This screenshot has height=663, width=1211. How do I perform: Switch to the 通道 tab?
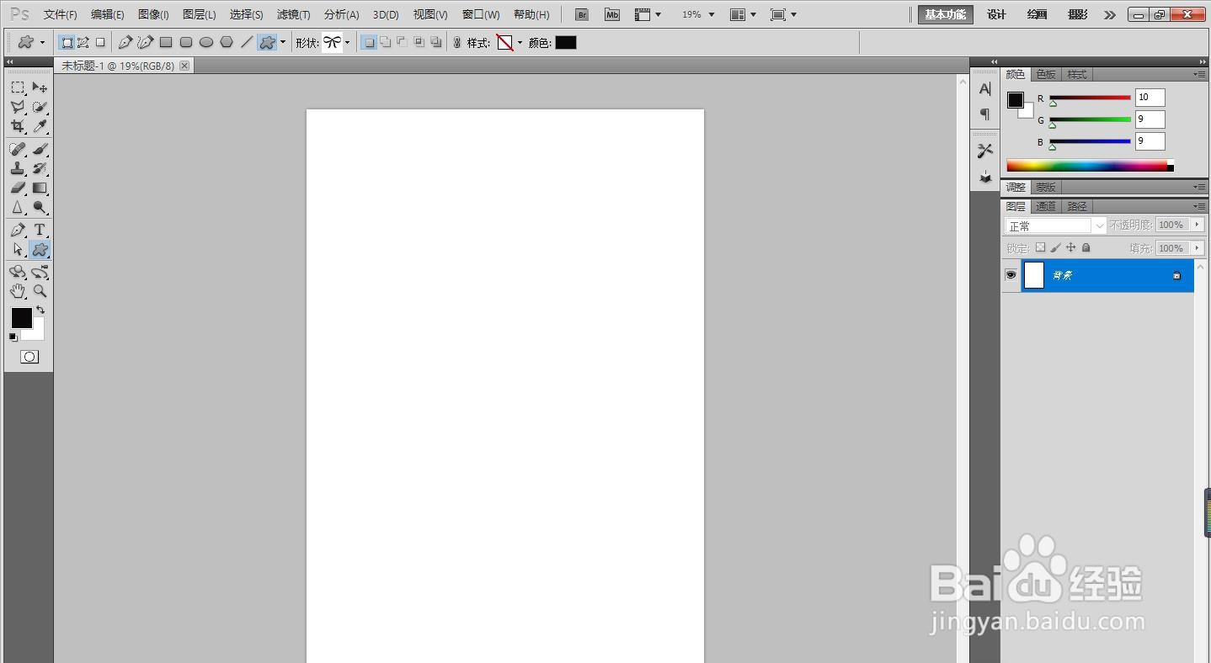1046,206
